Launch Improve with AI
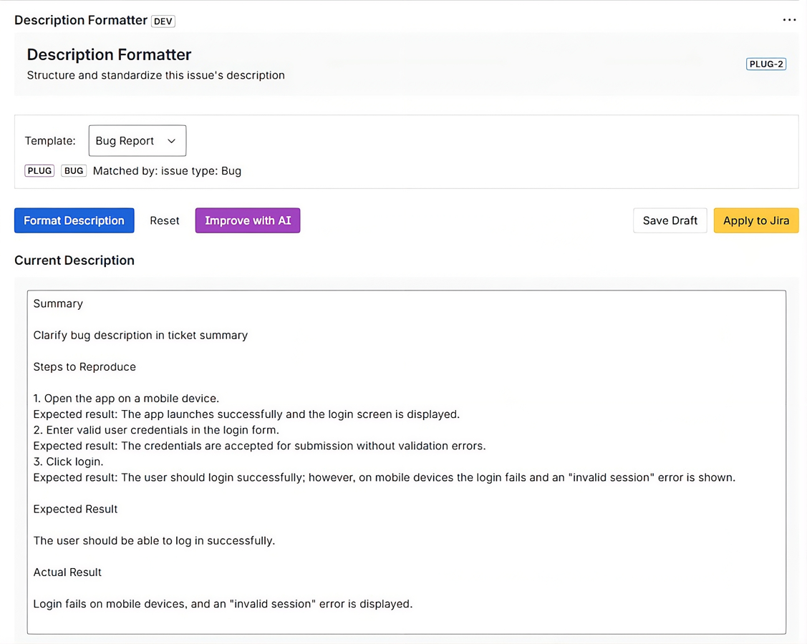 [247, 220]
